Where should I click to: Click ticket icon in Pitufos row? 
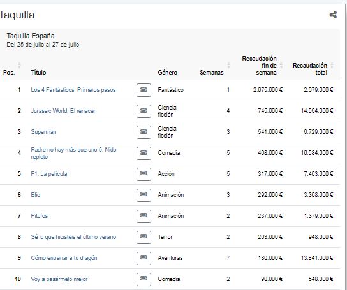(144, 216)
